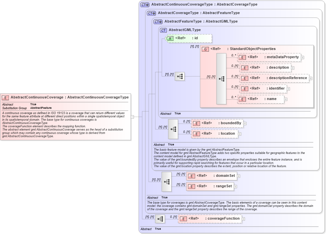Click the sequence icon before boundedBy and location

173,129
